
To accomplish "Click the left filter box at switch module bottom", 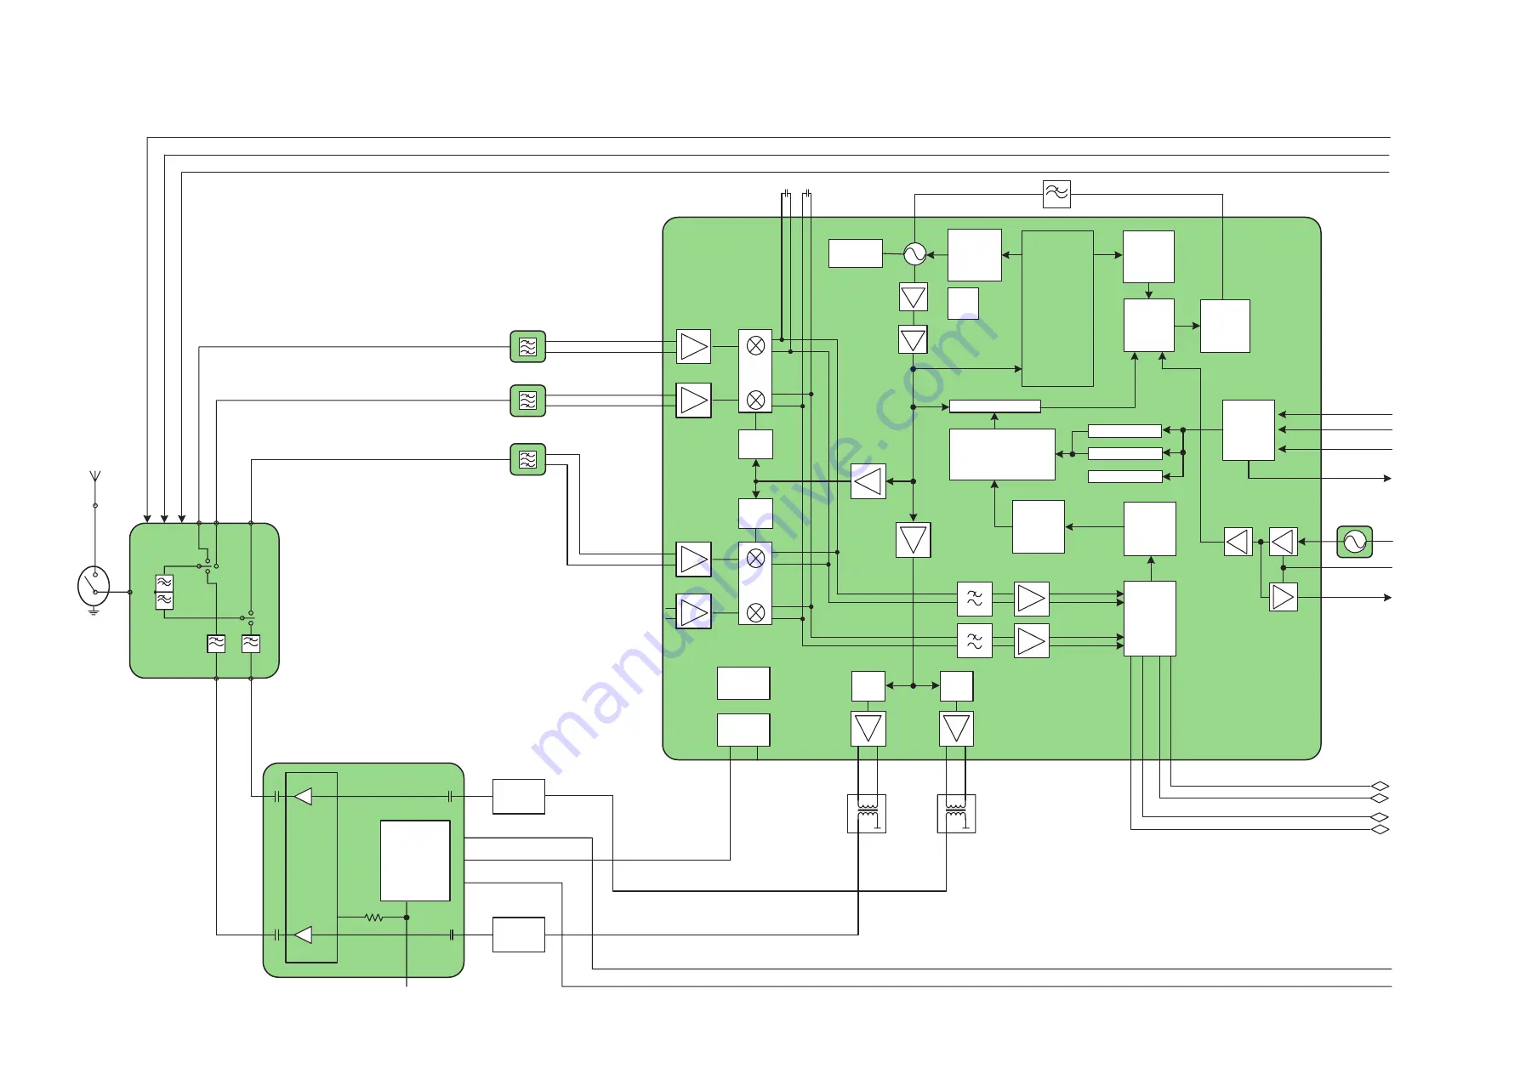I will (216, 644).
